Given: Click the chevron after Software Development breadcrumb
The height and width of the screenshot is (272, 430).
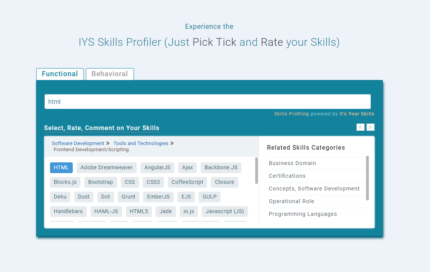Looking at the screenshot, I should coord(107,143).
